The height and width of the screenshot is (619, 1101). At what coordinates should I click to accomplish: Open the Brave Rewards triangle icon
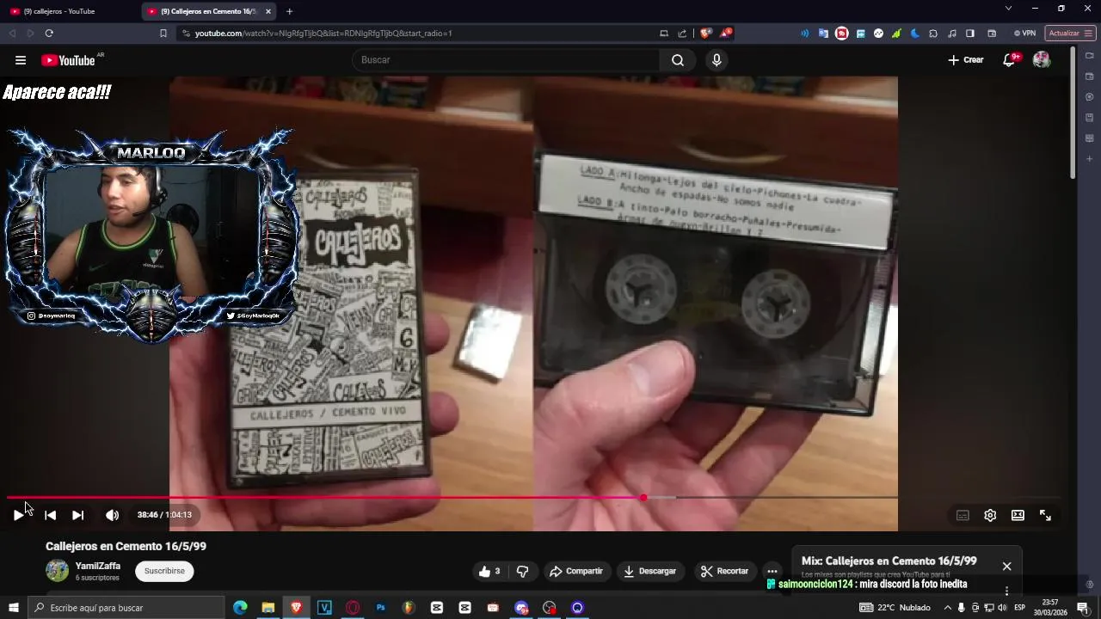point(726,34)
